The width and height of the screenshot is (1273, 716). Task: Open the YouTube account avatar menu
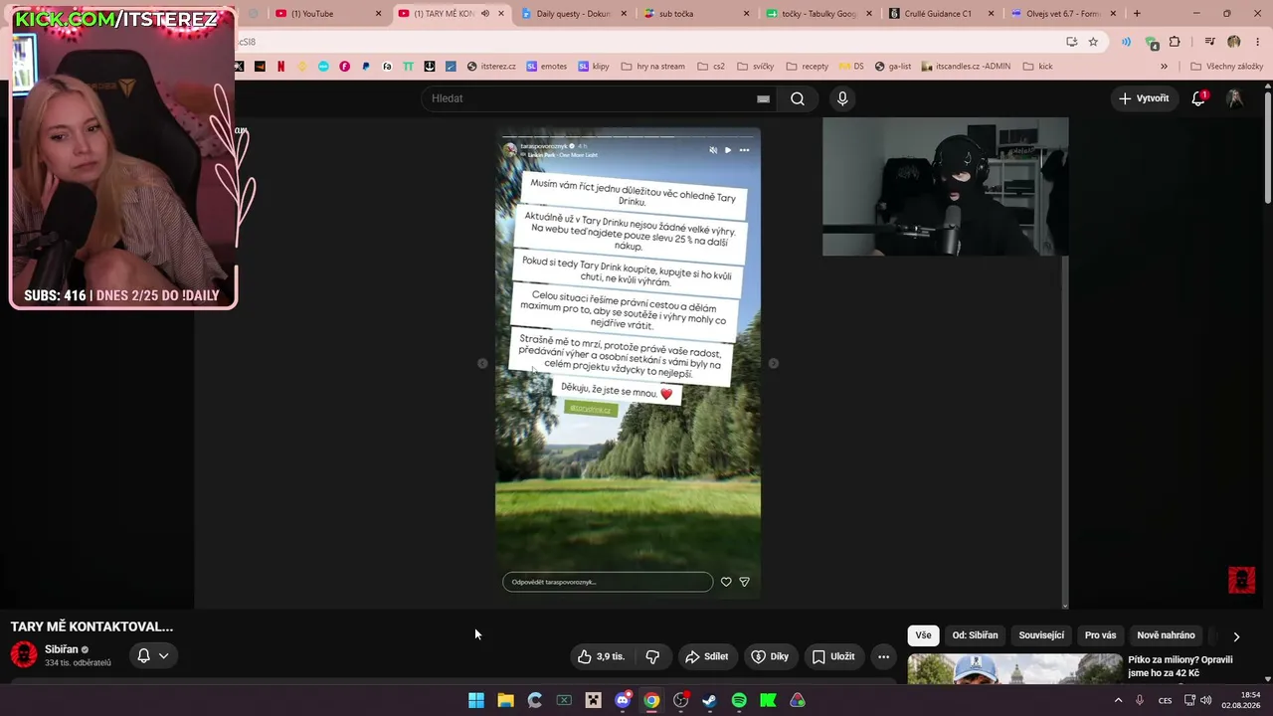coord(1235,98)
